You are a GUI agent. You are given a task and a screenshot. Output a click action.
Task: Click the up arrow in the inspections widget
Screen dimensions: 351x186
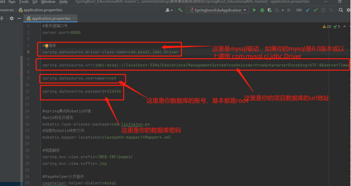click(x=344, y=27)
